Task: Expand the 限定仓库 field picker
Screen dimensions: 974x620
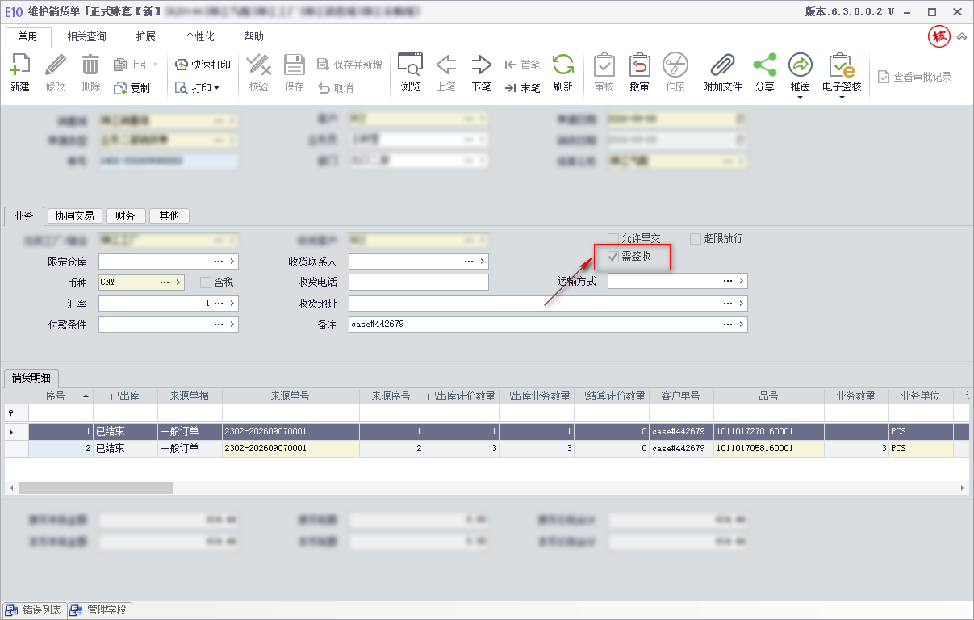Action: point(232,262)
